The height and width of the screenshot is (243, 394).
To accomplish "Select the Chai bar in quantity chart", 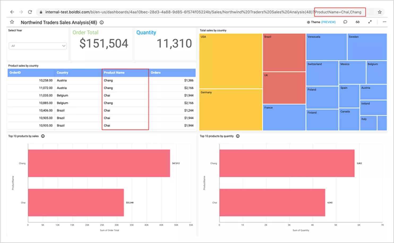I will point(272,202).
